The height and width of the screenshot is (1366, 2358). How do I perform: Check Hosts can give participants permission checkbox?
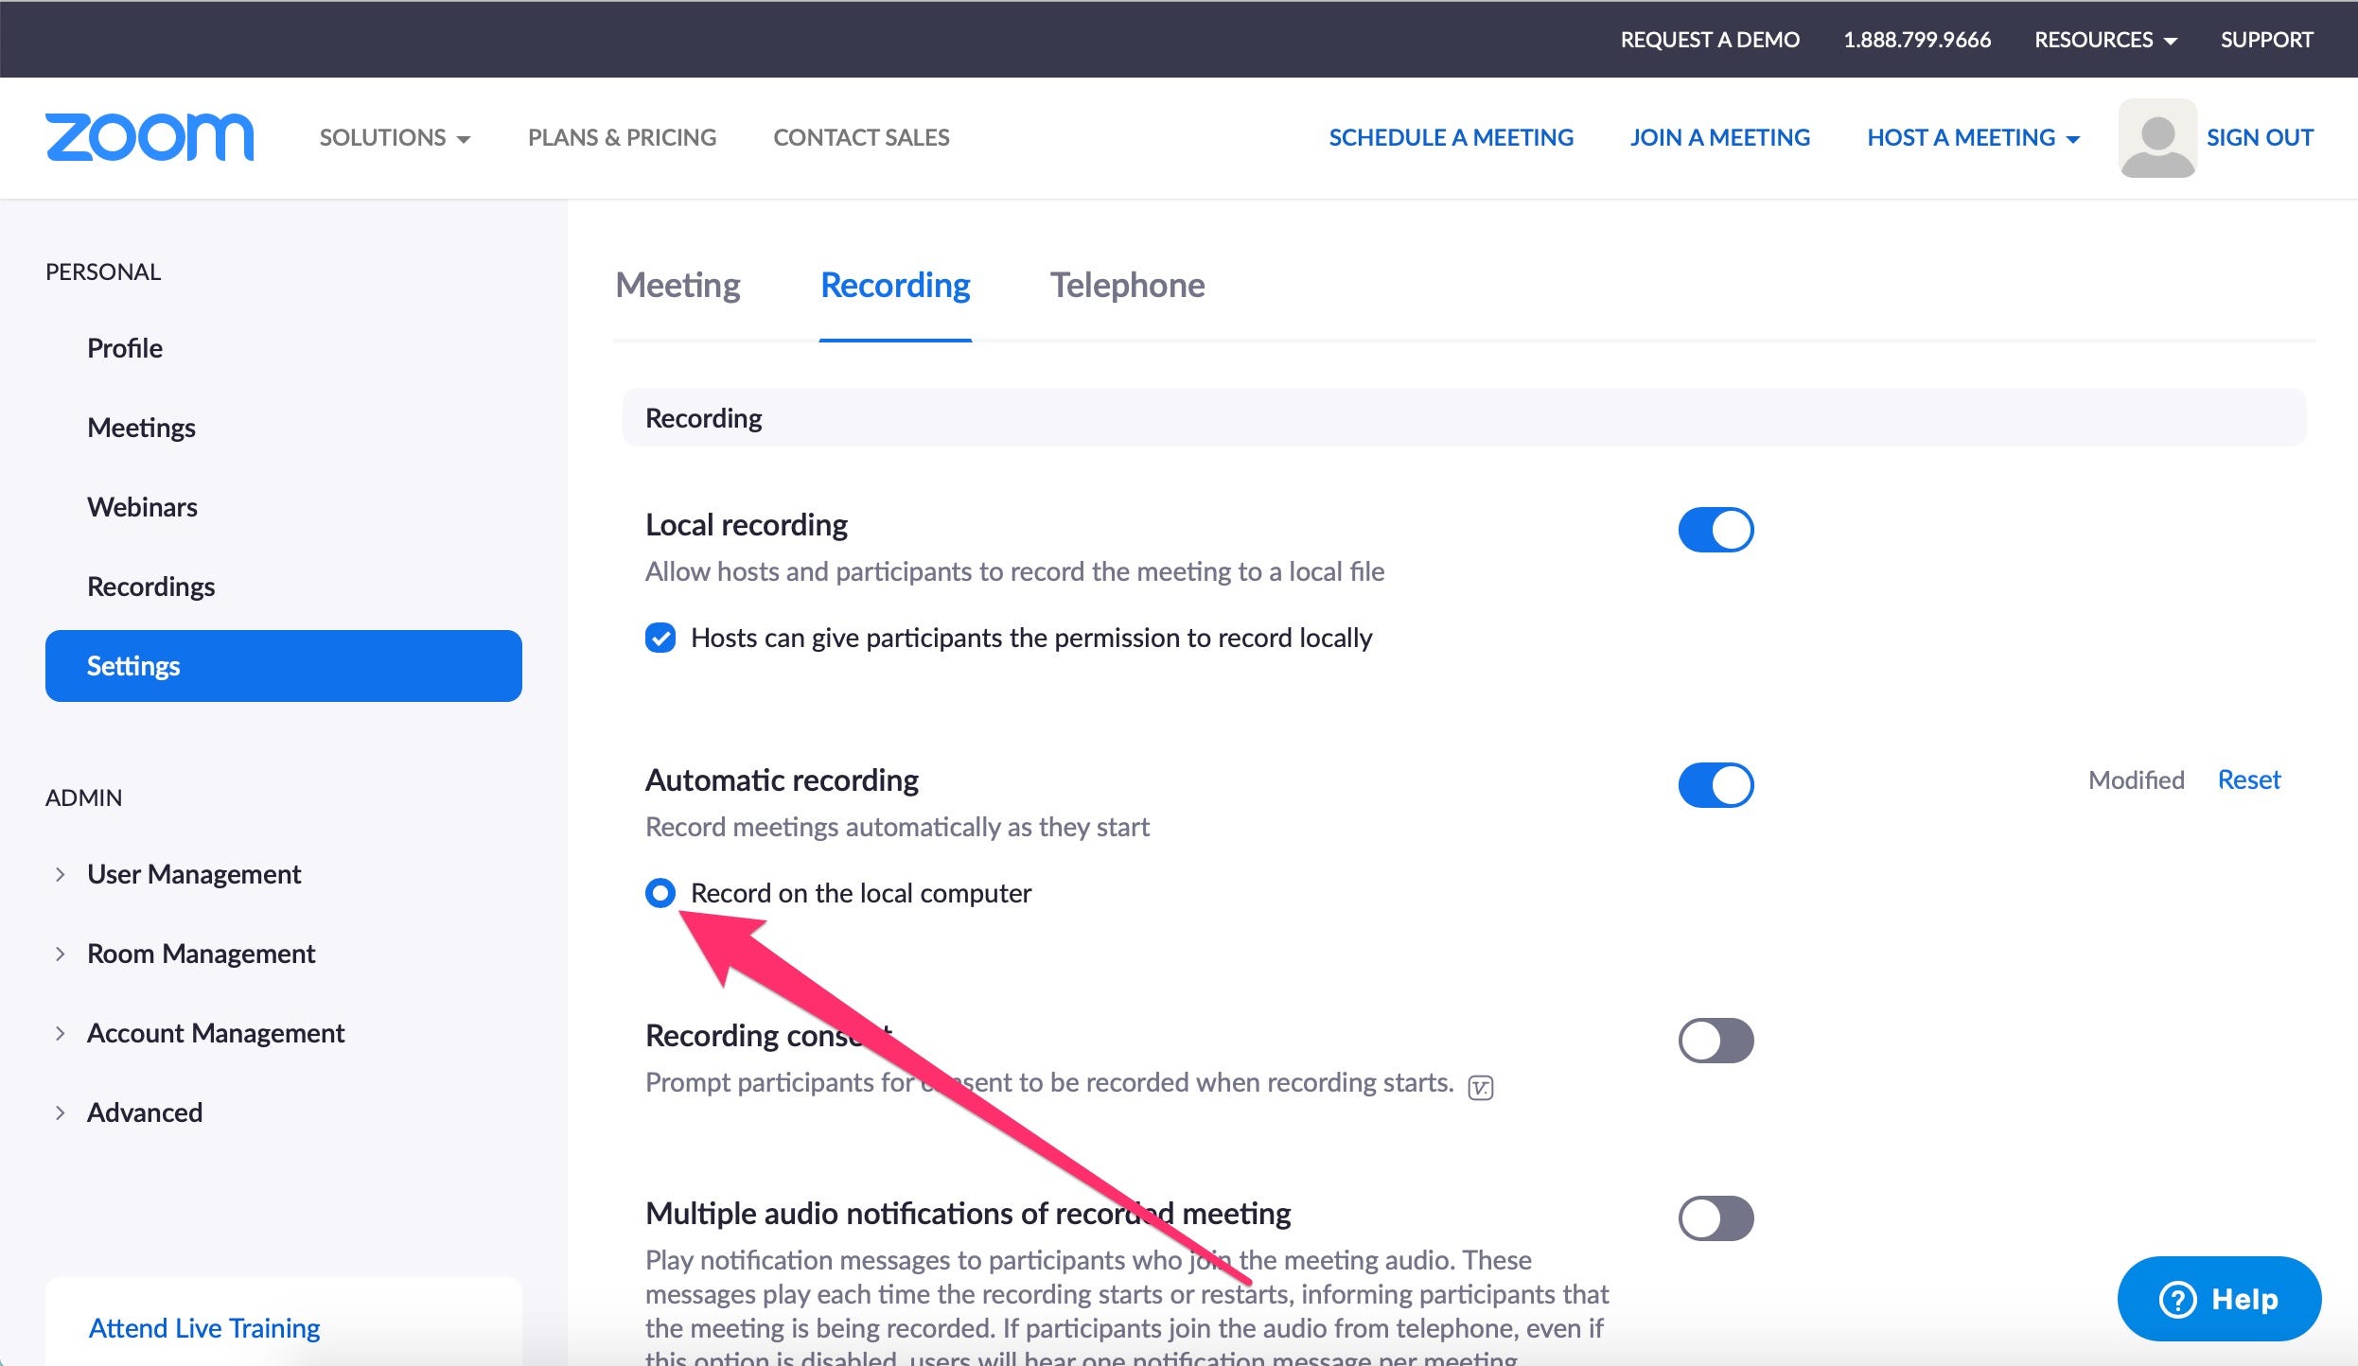pos(661,638)
